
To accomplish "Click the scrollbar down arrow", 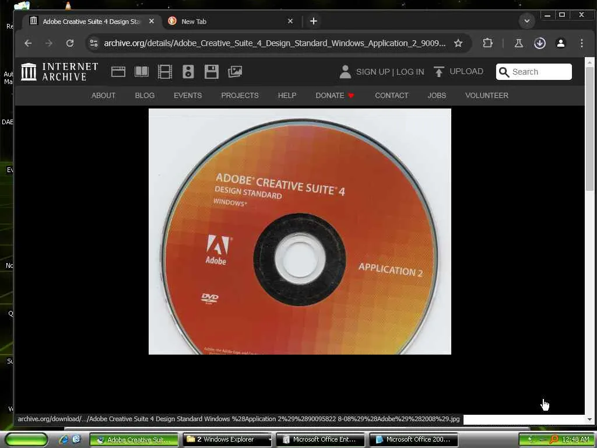I will click(x=590, y=419).
